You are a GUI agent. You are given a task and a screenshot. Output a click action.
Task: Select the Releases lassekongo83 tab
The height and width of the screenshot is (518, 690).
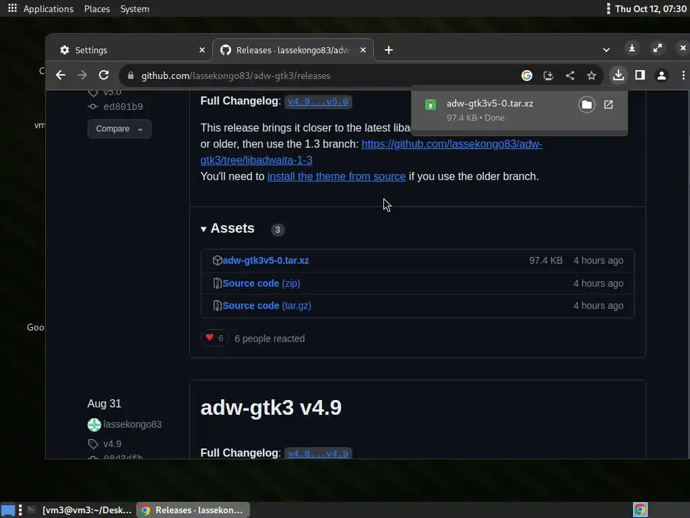click(293, 50)
